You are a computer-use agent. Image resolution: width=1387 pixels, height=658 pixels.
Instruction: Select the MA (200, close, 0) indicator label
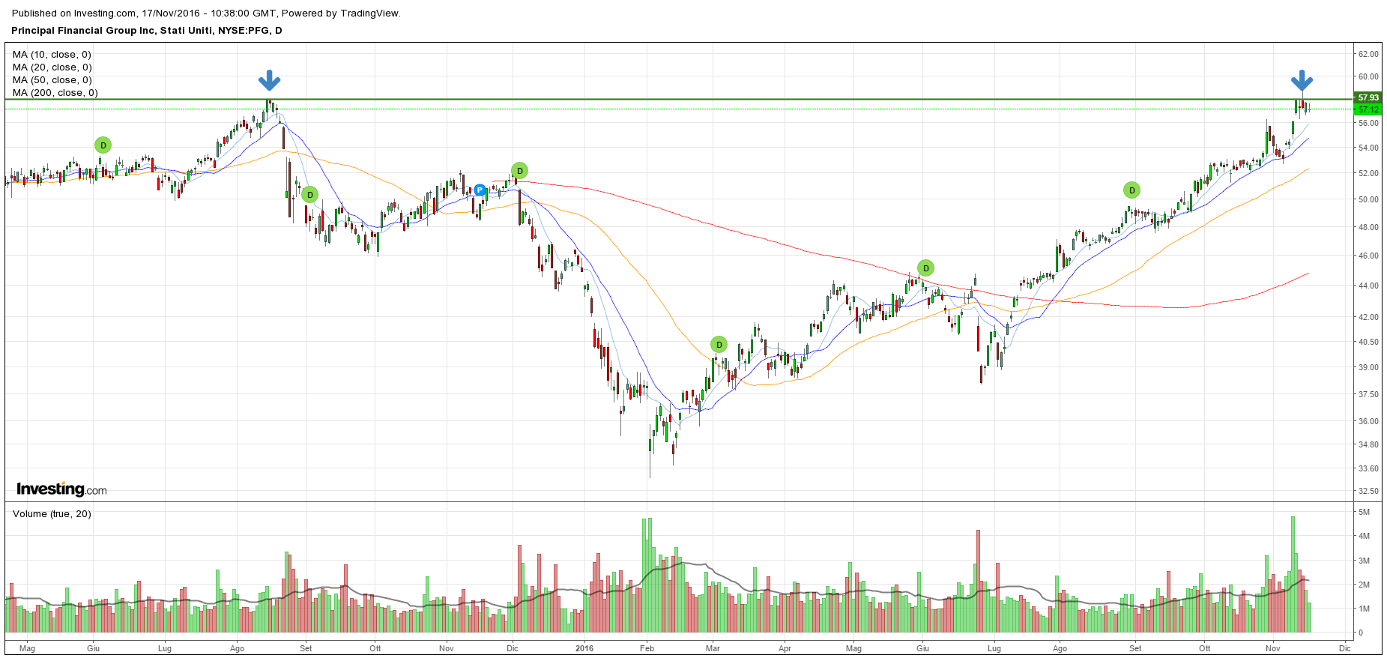55,93
